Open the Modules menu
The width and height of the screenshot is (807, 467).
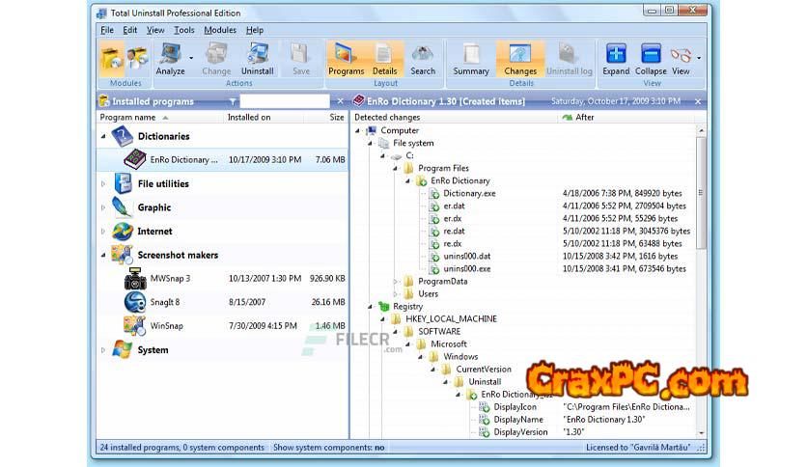click(x=220, y=30)
